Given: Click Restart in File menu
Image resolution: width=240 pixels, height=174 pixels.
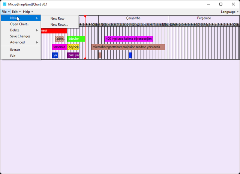Looking at the screenshot, I should pyautogui.click(x=15, y=50).
